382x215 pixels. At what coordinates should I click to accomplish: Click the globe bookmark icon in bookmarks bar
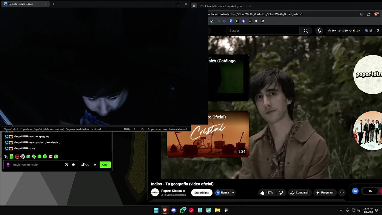coord(212,21)
